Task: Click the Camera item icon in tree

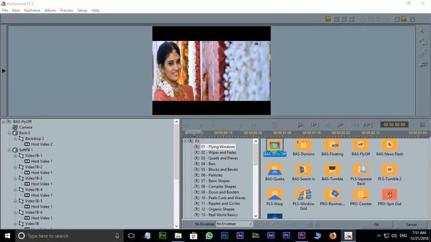Action: (15, 127)
